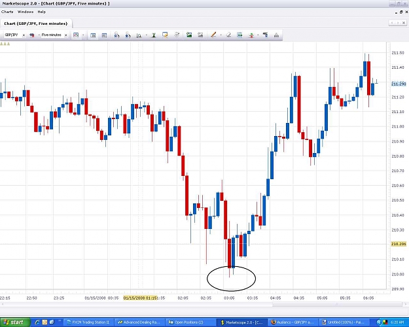Click the orange quick launch icon

tap(44, 322)
